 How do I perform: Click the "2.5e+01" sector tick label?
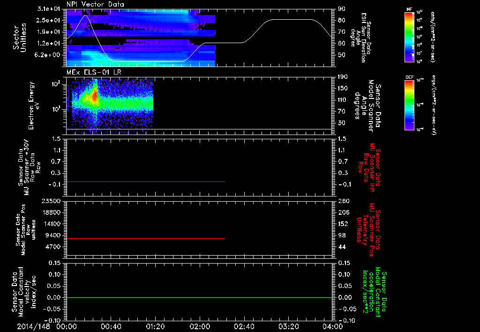pyautogui.click(x=48, y=20)
